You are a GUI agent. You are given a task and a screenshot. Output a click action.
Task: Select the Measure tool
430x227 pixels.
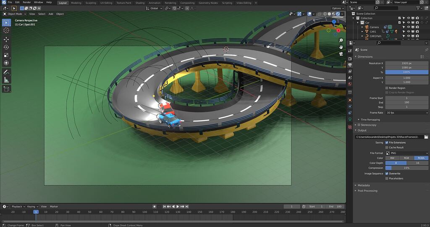tap(6, 80)
